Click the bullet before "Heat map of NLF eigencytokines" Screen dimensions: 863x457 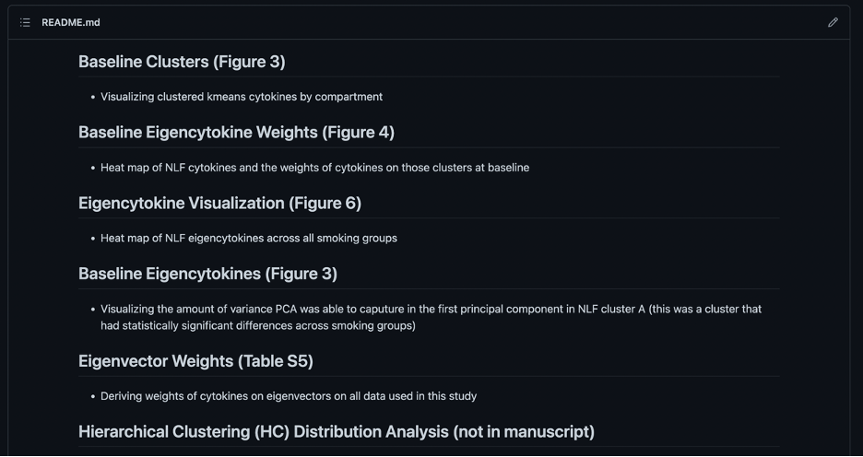click(93, 238)
